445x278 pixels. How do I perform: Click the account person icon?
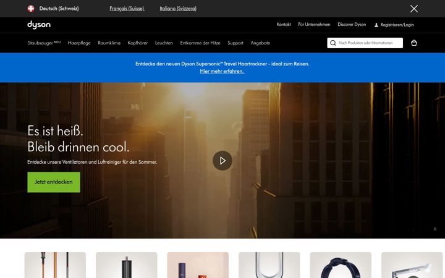376,25
